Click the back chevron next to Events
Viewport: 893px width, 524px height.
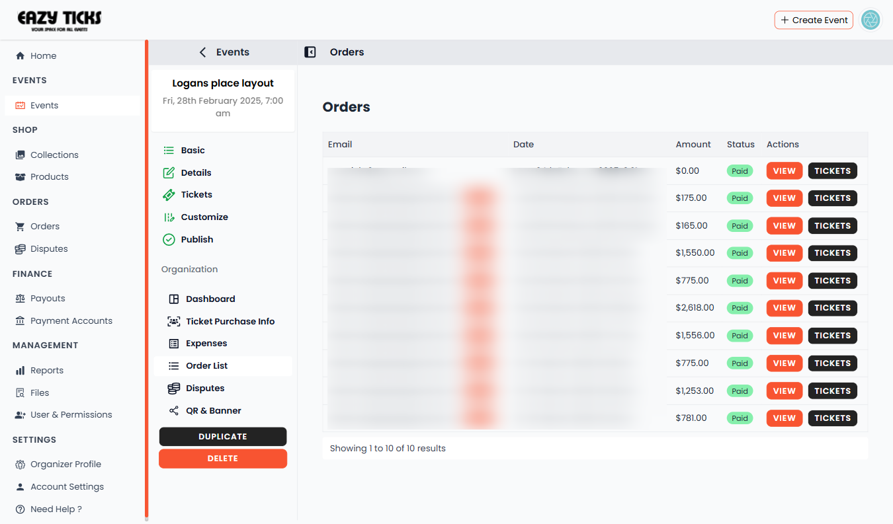[202, 52]
